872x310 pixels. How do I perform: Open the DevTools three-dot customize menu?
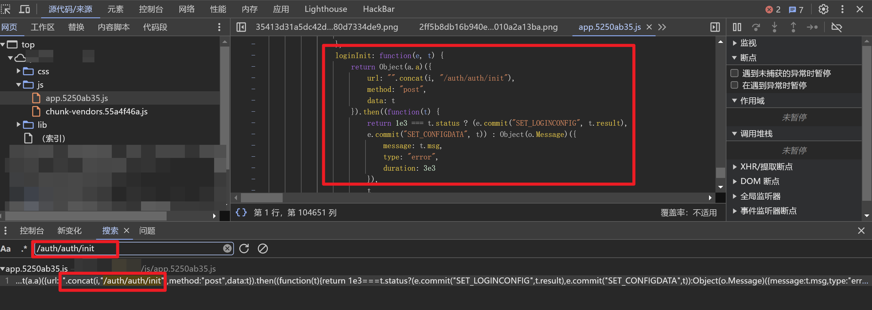click(x=842, y=9)
